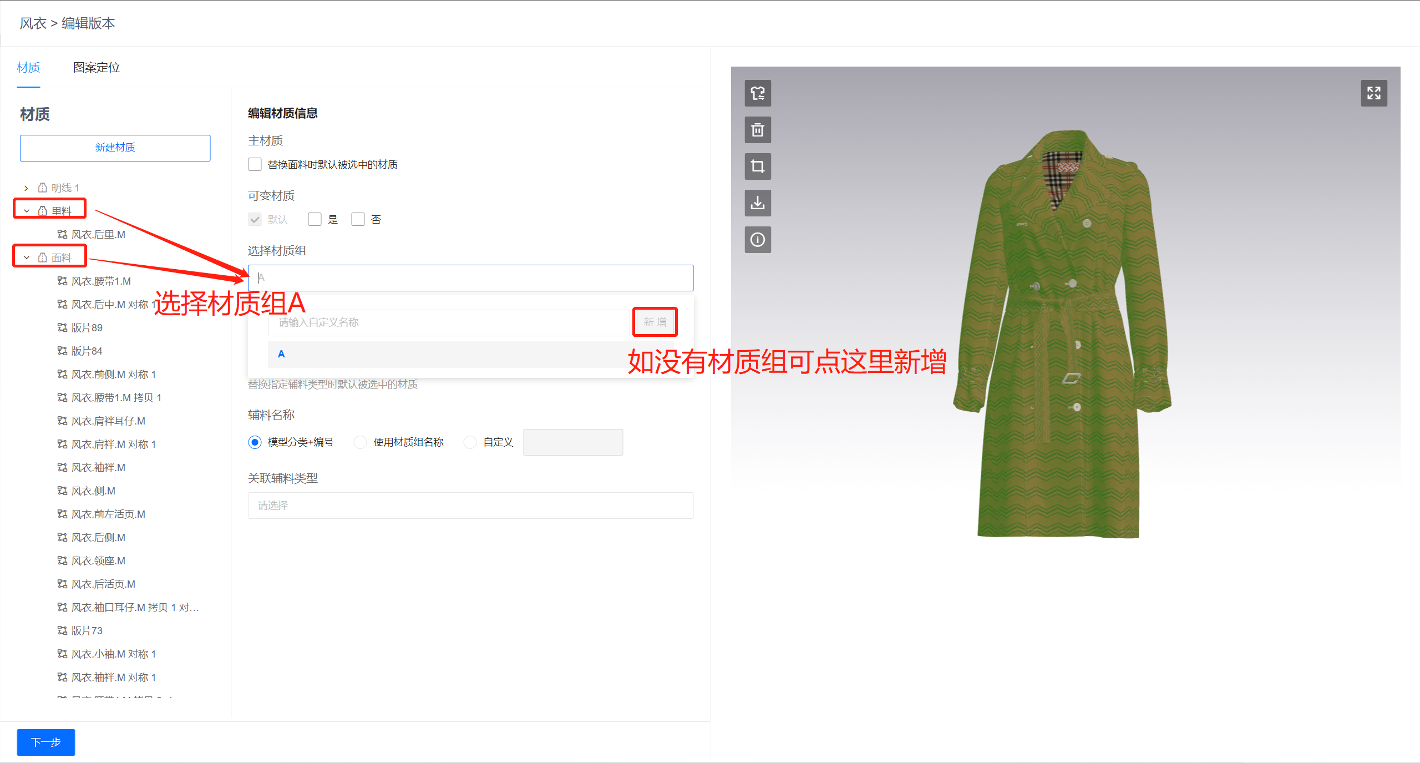Switch to the 图案定位 tab
Viewport: 1420px width, 763px height.
pyautogui.click(x=97, y=68)
